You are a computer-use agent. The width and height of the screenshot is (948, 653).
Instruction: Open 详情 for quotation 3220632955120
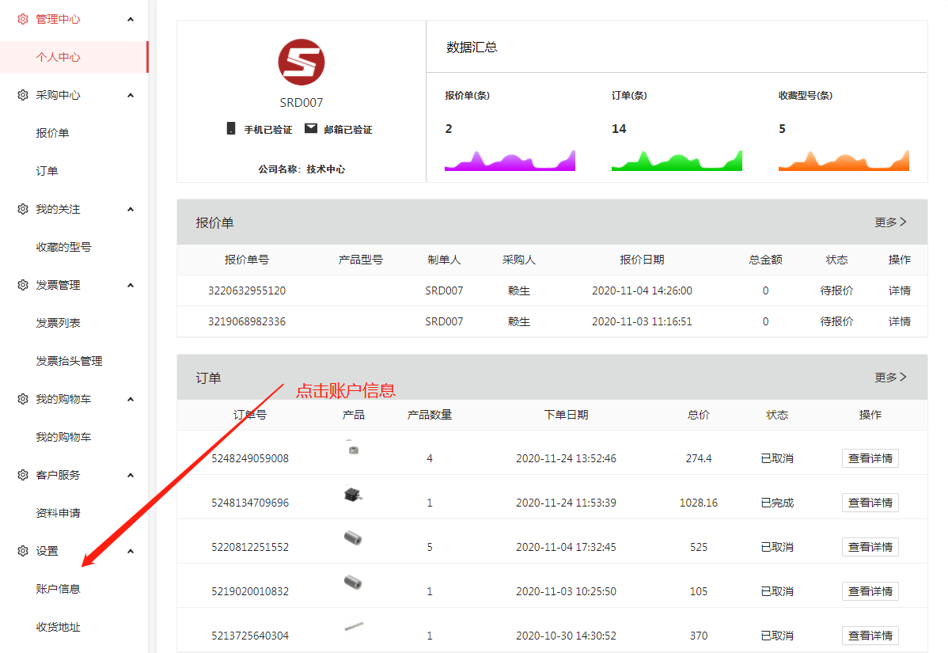pyautogui.click(x=899, y=290)
